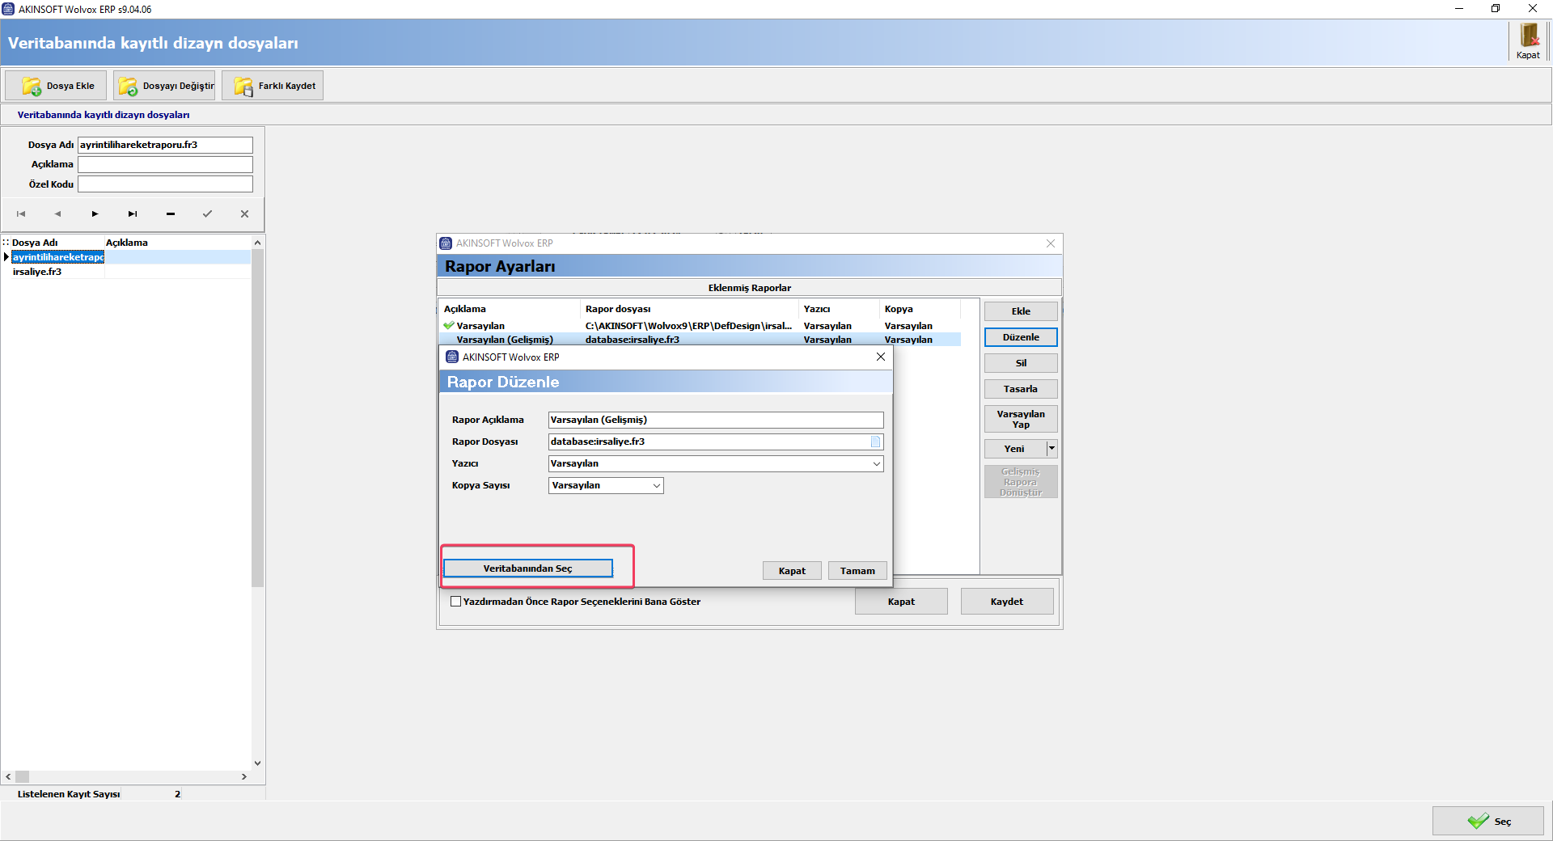This screenshot has height=841, width=1553.
Task: Click the Dosya Ekle toolbar icon
Action: (x=32, y=86)
